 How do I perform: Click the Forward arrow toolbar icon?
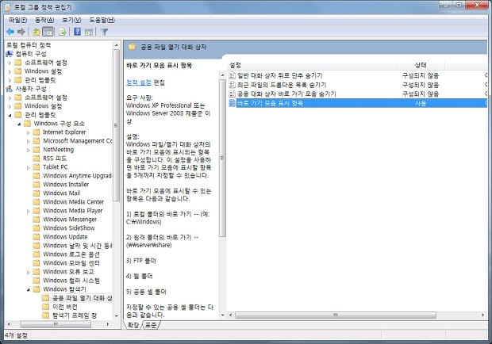pos(22,32)
